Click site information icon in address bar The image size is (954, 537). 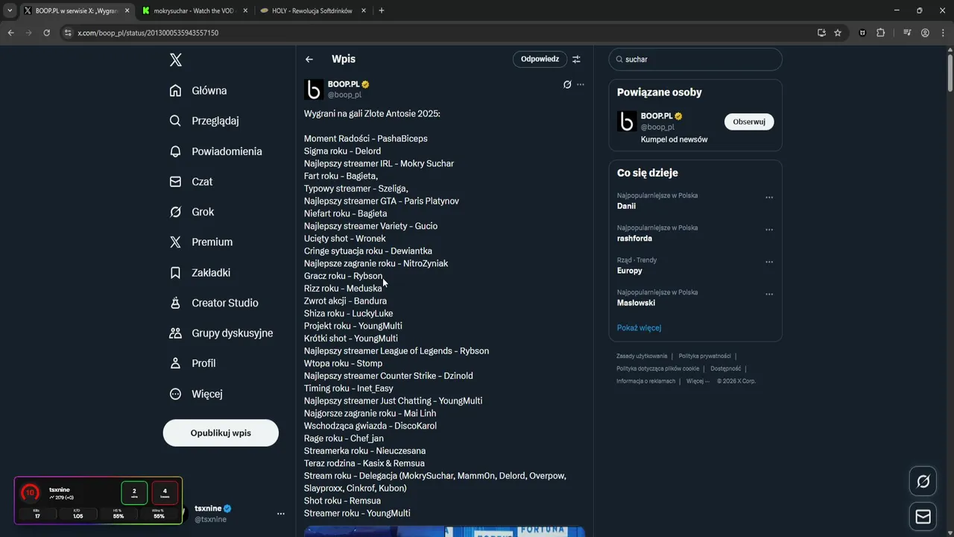click(x=68, y=33)
